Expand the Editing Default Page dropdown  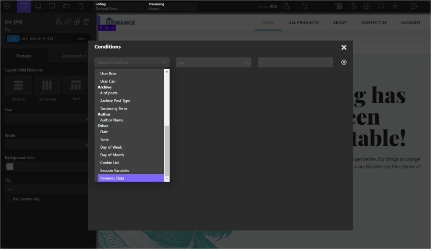[119, 6]
